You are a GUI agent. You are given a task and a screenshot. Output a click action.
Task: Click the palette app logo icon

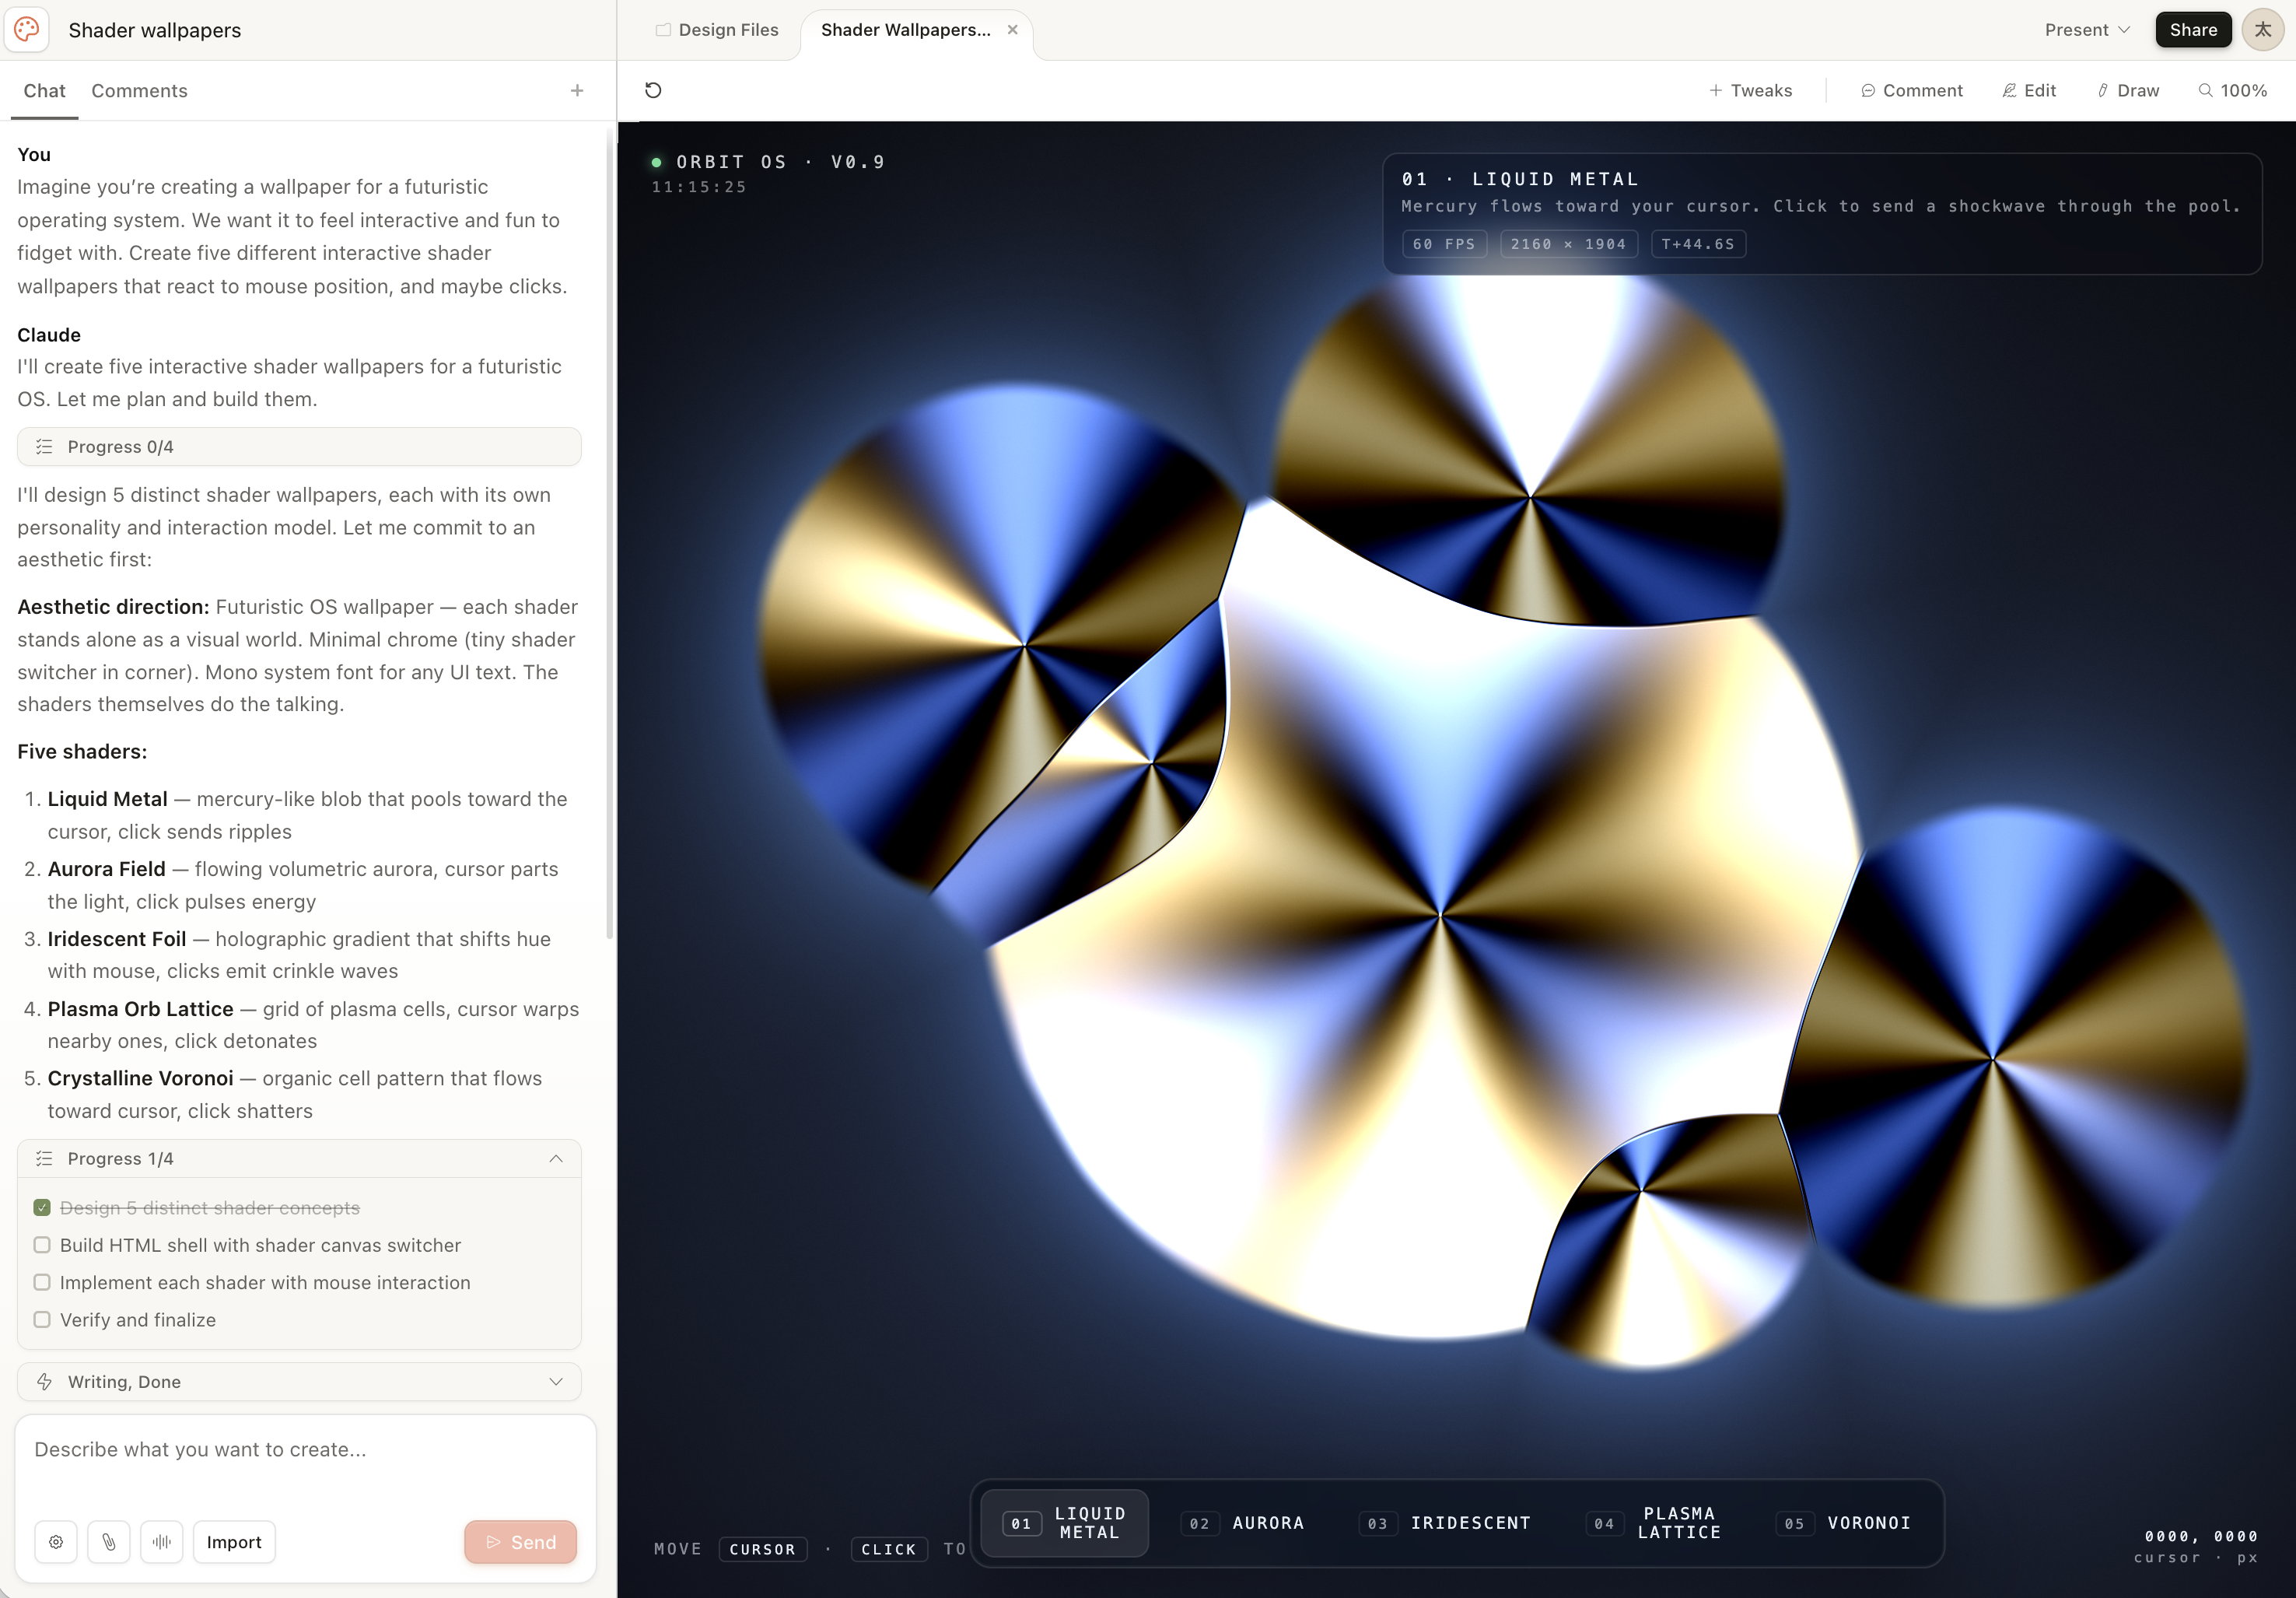click(x=27, y=30)
